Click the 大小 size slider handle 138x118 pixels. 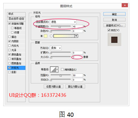click(51, 57)
